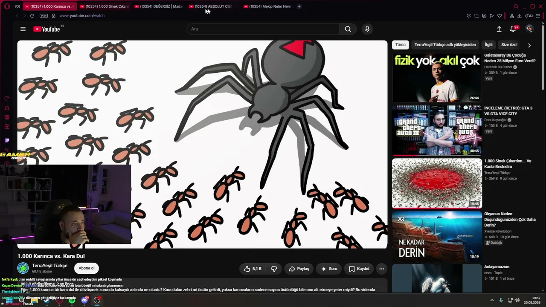Click the 'Soru' ask button
This screenshot has width=546, height=307.
tap(329, 269)
